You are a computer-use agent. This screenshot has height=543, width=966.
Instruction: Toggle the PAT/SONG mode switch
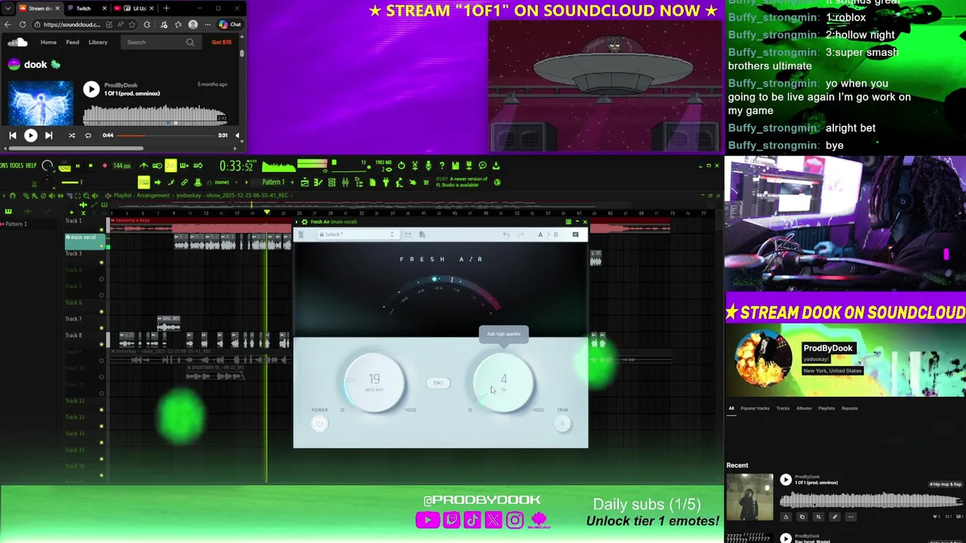point(65,166)
